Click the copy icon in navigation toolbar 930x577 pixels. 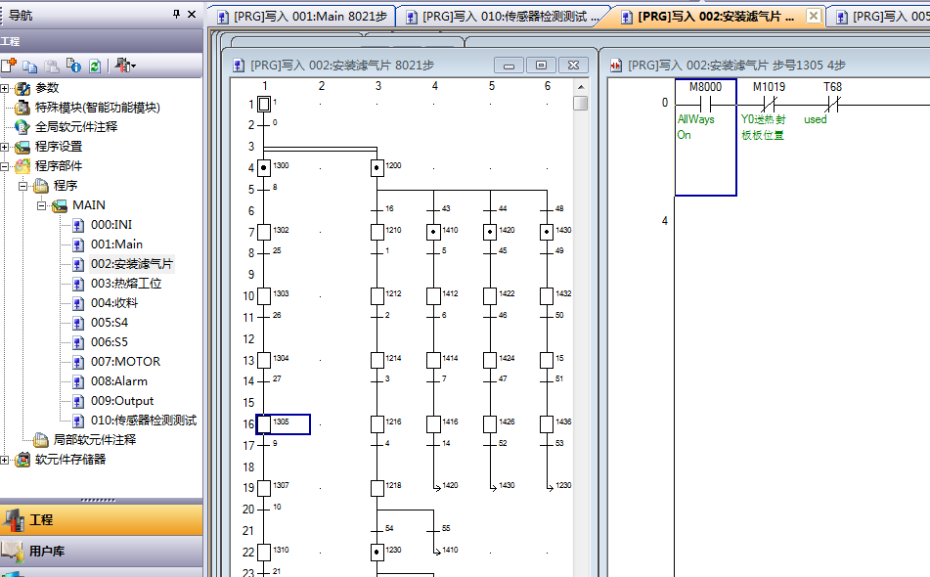(x=30, y=66)
